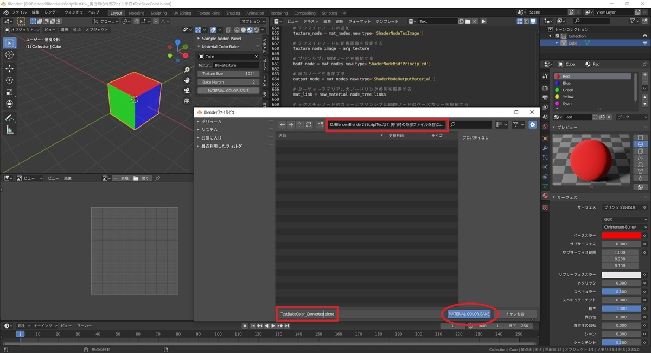Play the animation forward in timeline

point(273,326)
